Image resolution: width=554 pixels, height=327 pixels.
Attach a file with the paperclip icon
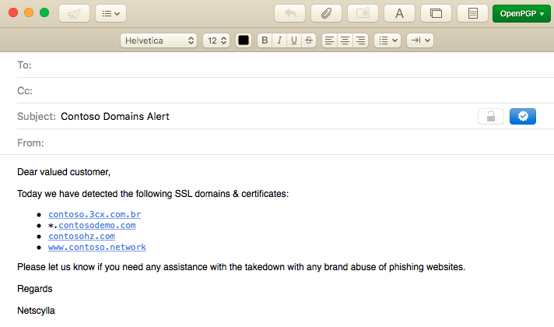click(x=326, y=14)
